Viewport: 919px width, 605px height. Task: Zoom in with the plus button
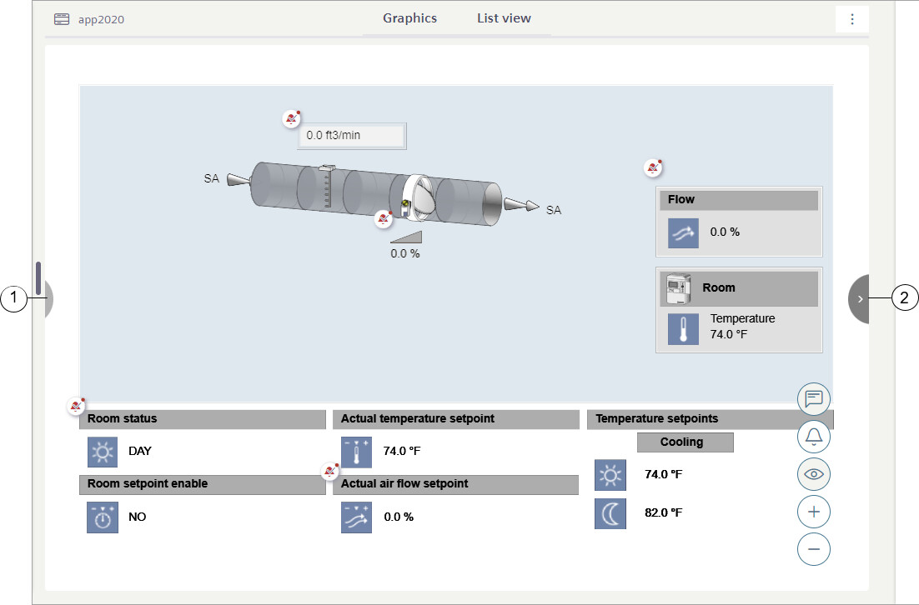pyautogui.click(x=814, y=512)
